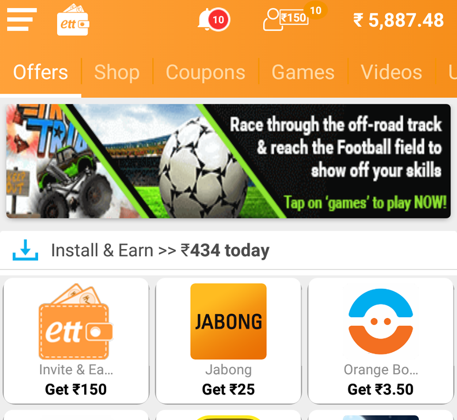Open Install & Earn ₹434 today row

click(x=228, y=250)
